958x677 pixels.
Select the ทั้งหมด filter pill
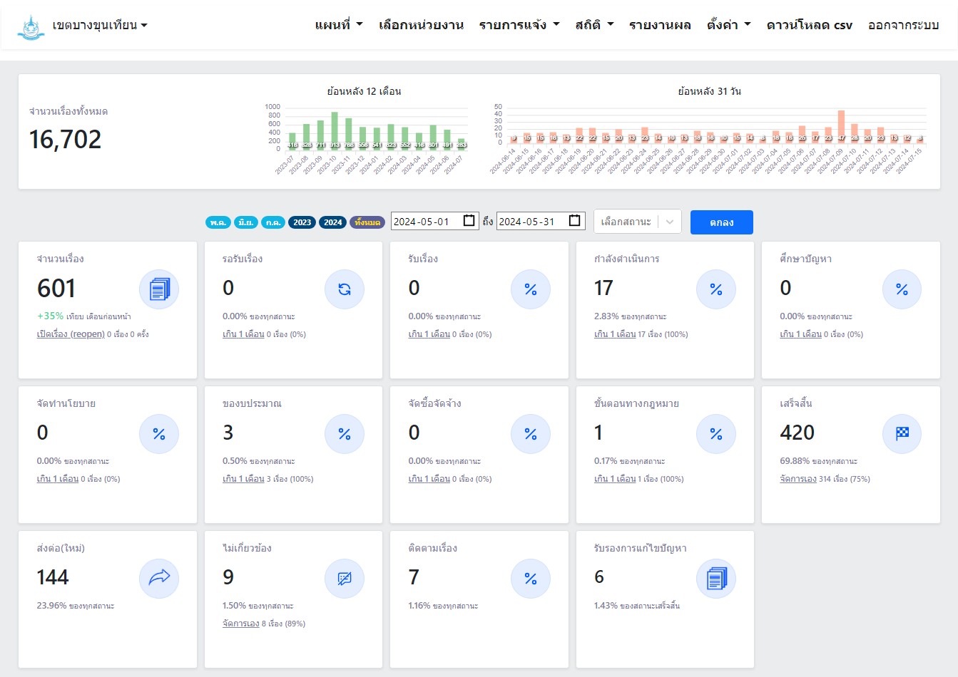[x=367, y=222]
